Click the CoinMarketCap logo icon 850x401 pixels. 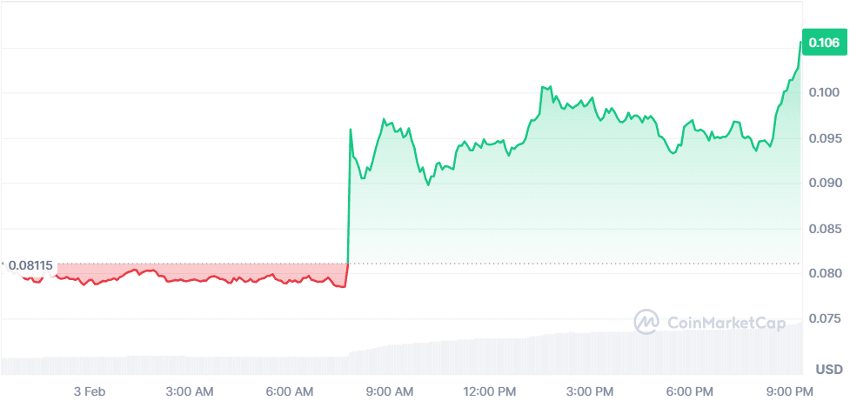tap(646, 322)
